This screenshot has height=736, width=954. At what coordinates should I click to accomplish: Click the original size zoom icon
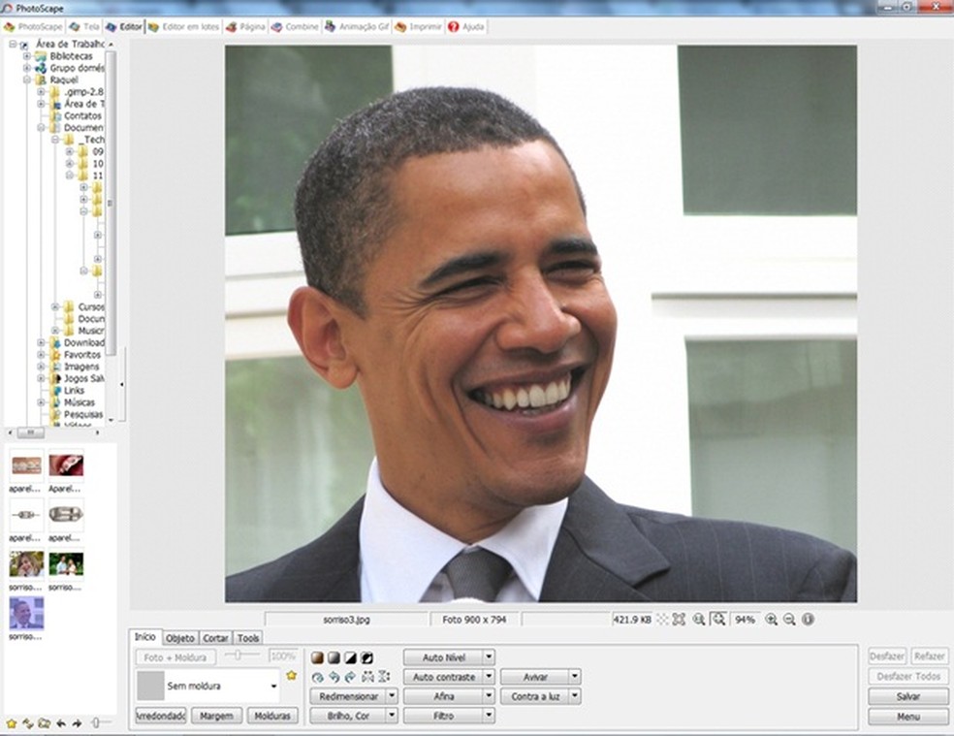click(699, 620)
